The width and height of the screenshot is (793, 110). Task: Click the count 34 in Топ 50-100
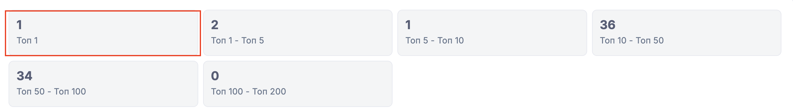pyautogui.click(x=24, y=76)
